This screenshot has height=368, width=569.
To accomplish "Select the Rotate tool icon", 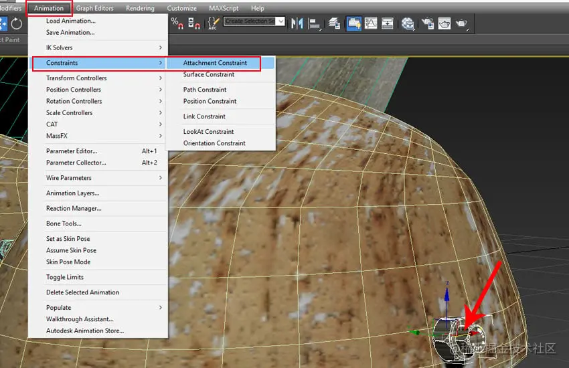I will point(17,24).
